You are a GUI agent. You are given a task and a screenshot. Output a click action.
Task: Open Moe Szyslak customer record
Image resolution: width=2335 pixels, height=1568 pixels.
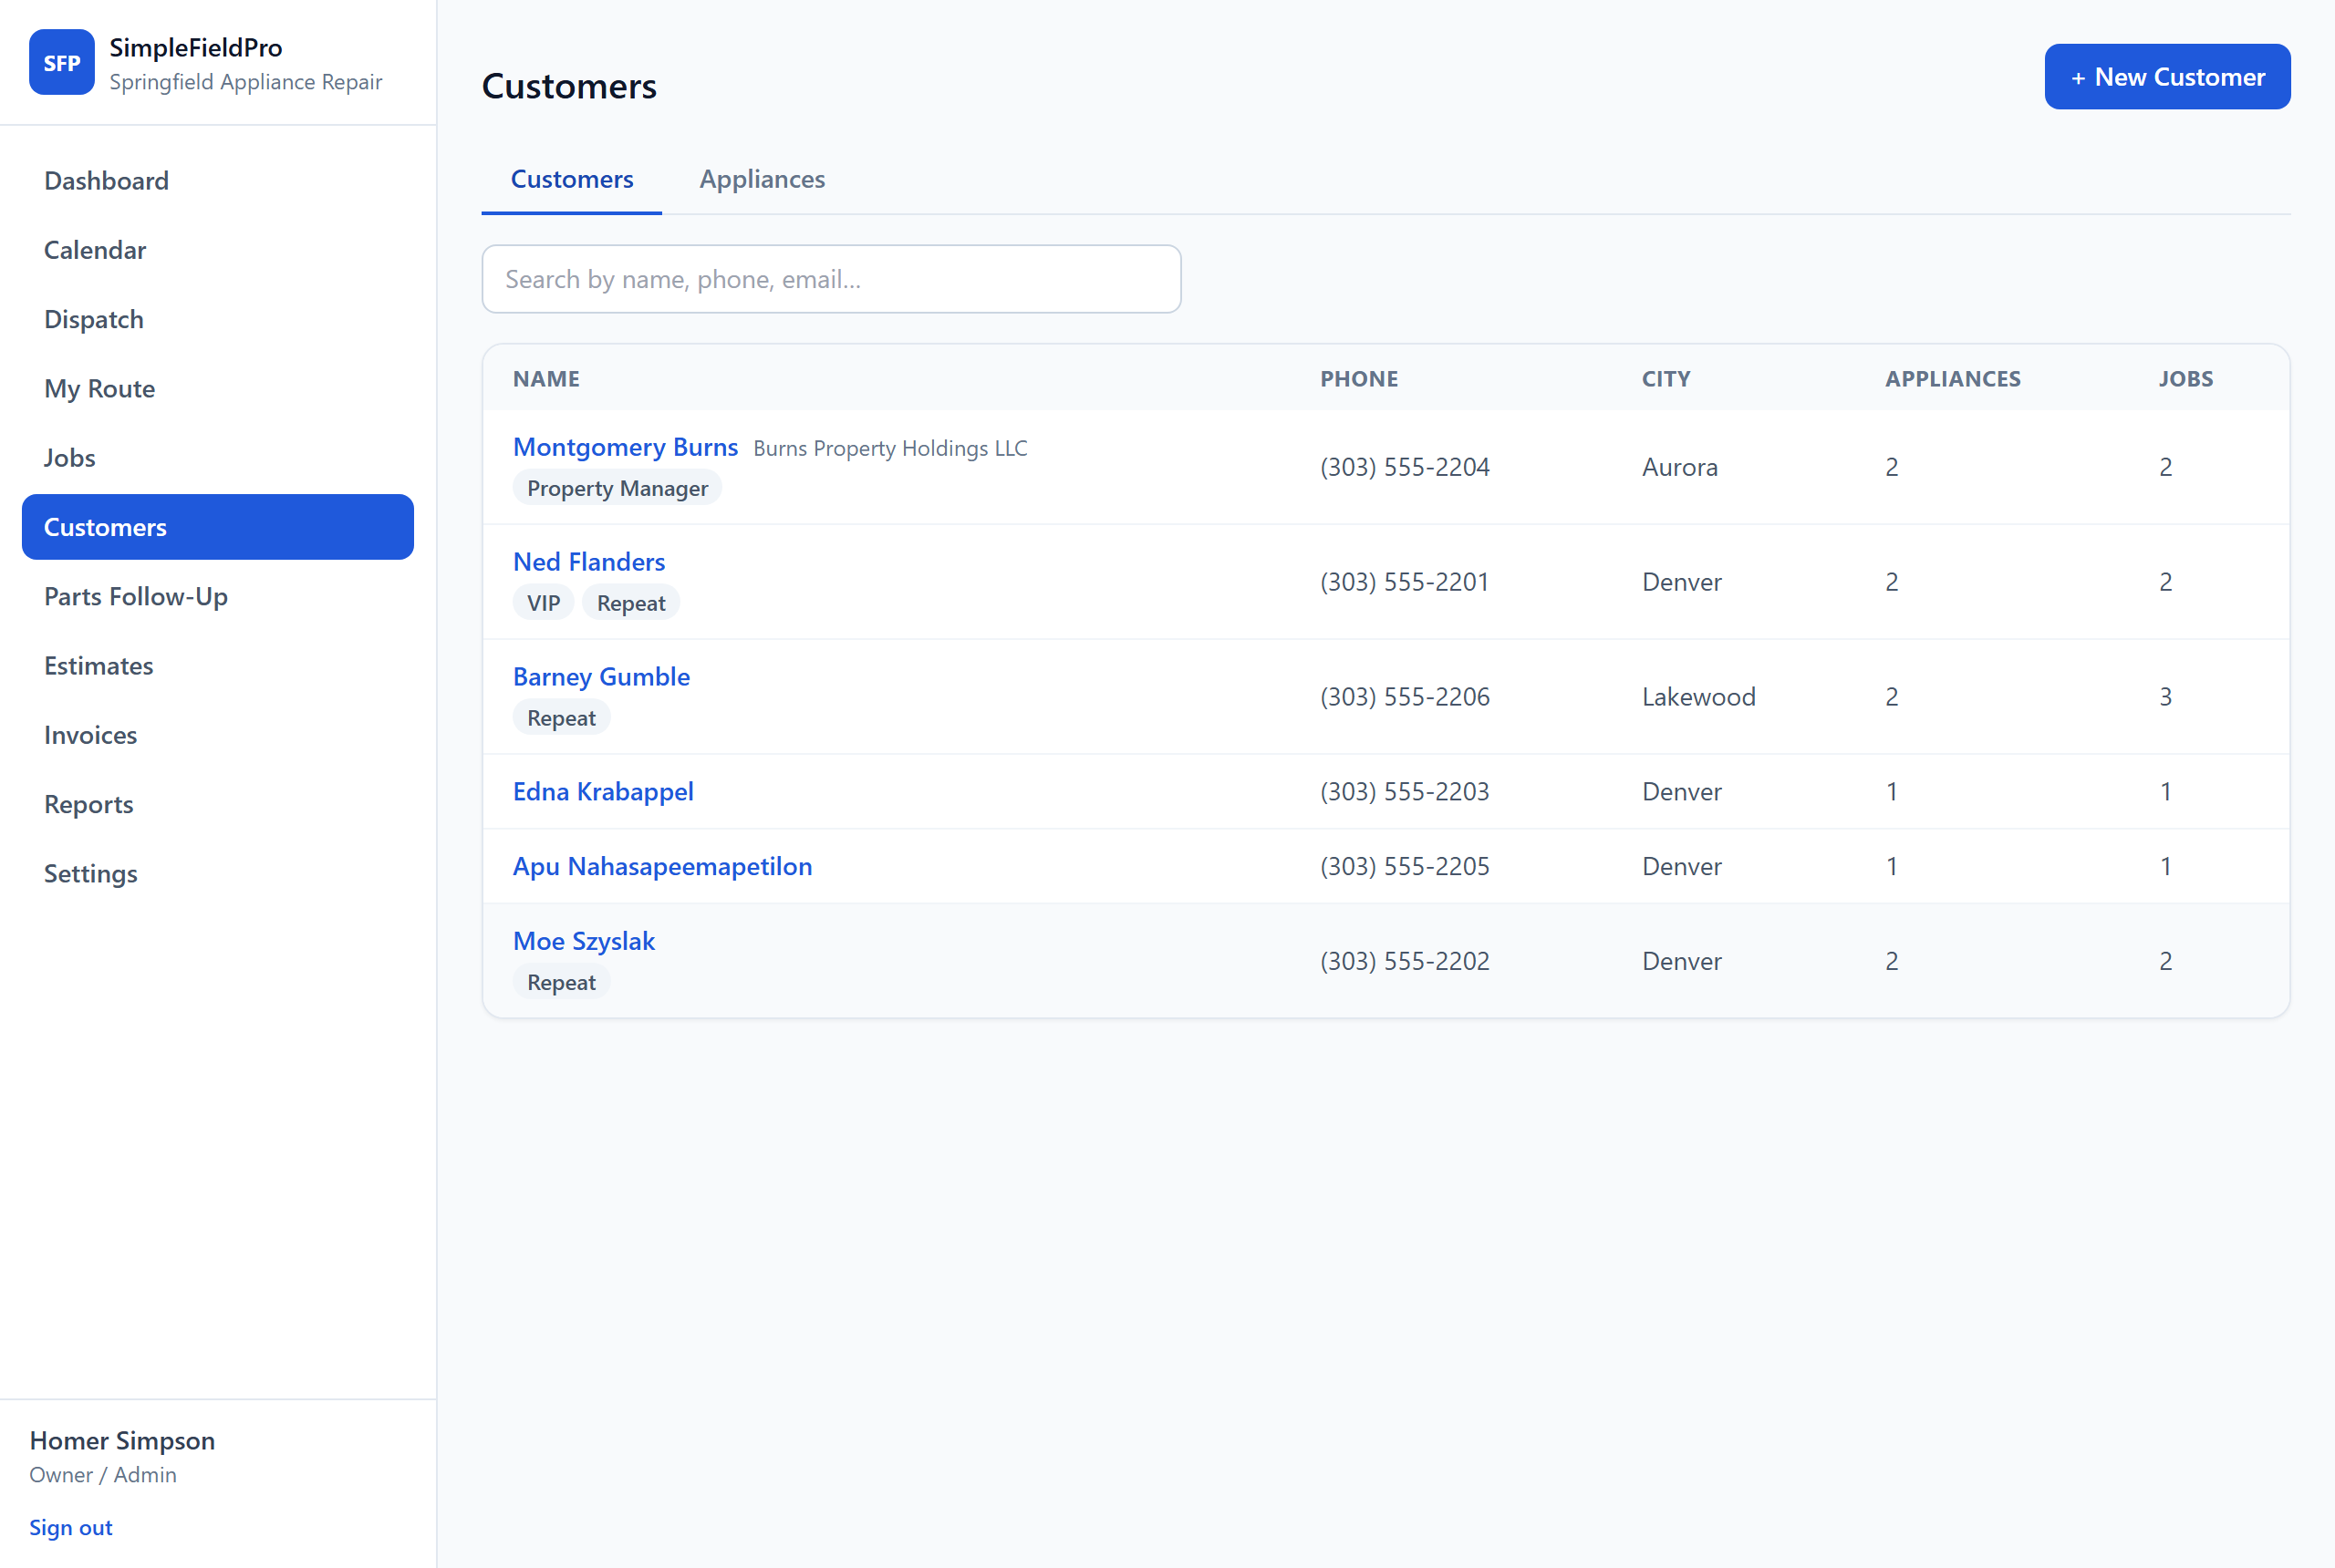pyautogui.click(x=583, y=942)
